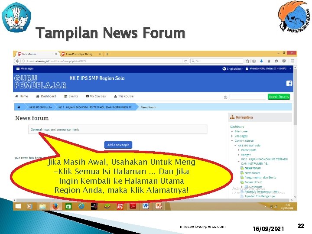Collapse KK E IPS SMP solo tree node
Viewport: 312px width, 234px height.
point(235,146)
